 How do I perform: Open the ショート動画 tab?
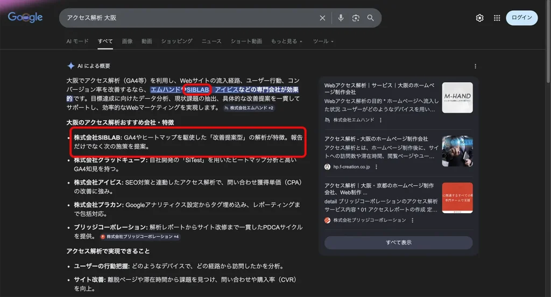[x=246, y=41]
